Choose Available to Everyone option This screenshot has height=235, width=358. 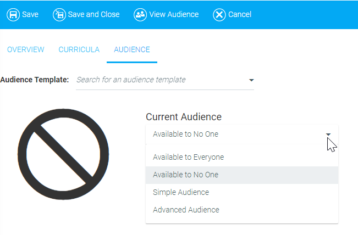click(189, 157)
